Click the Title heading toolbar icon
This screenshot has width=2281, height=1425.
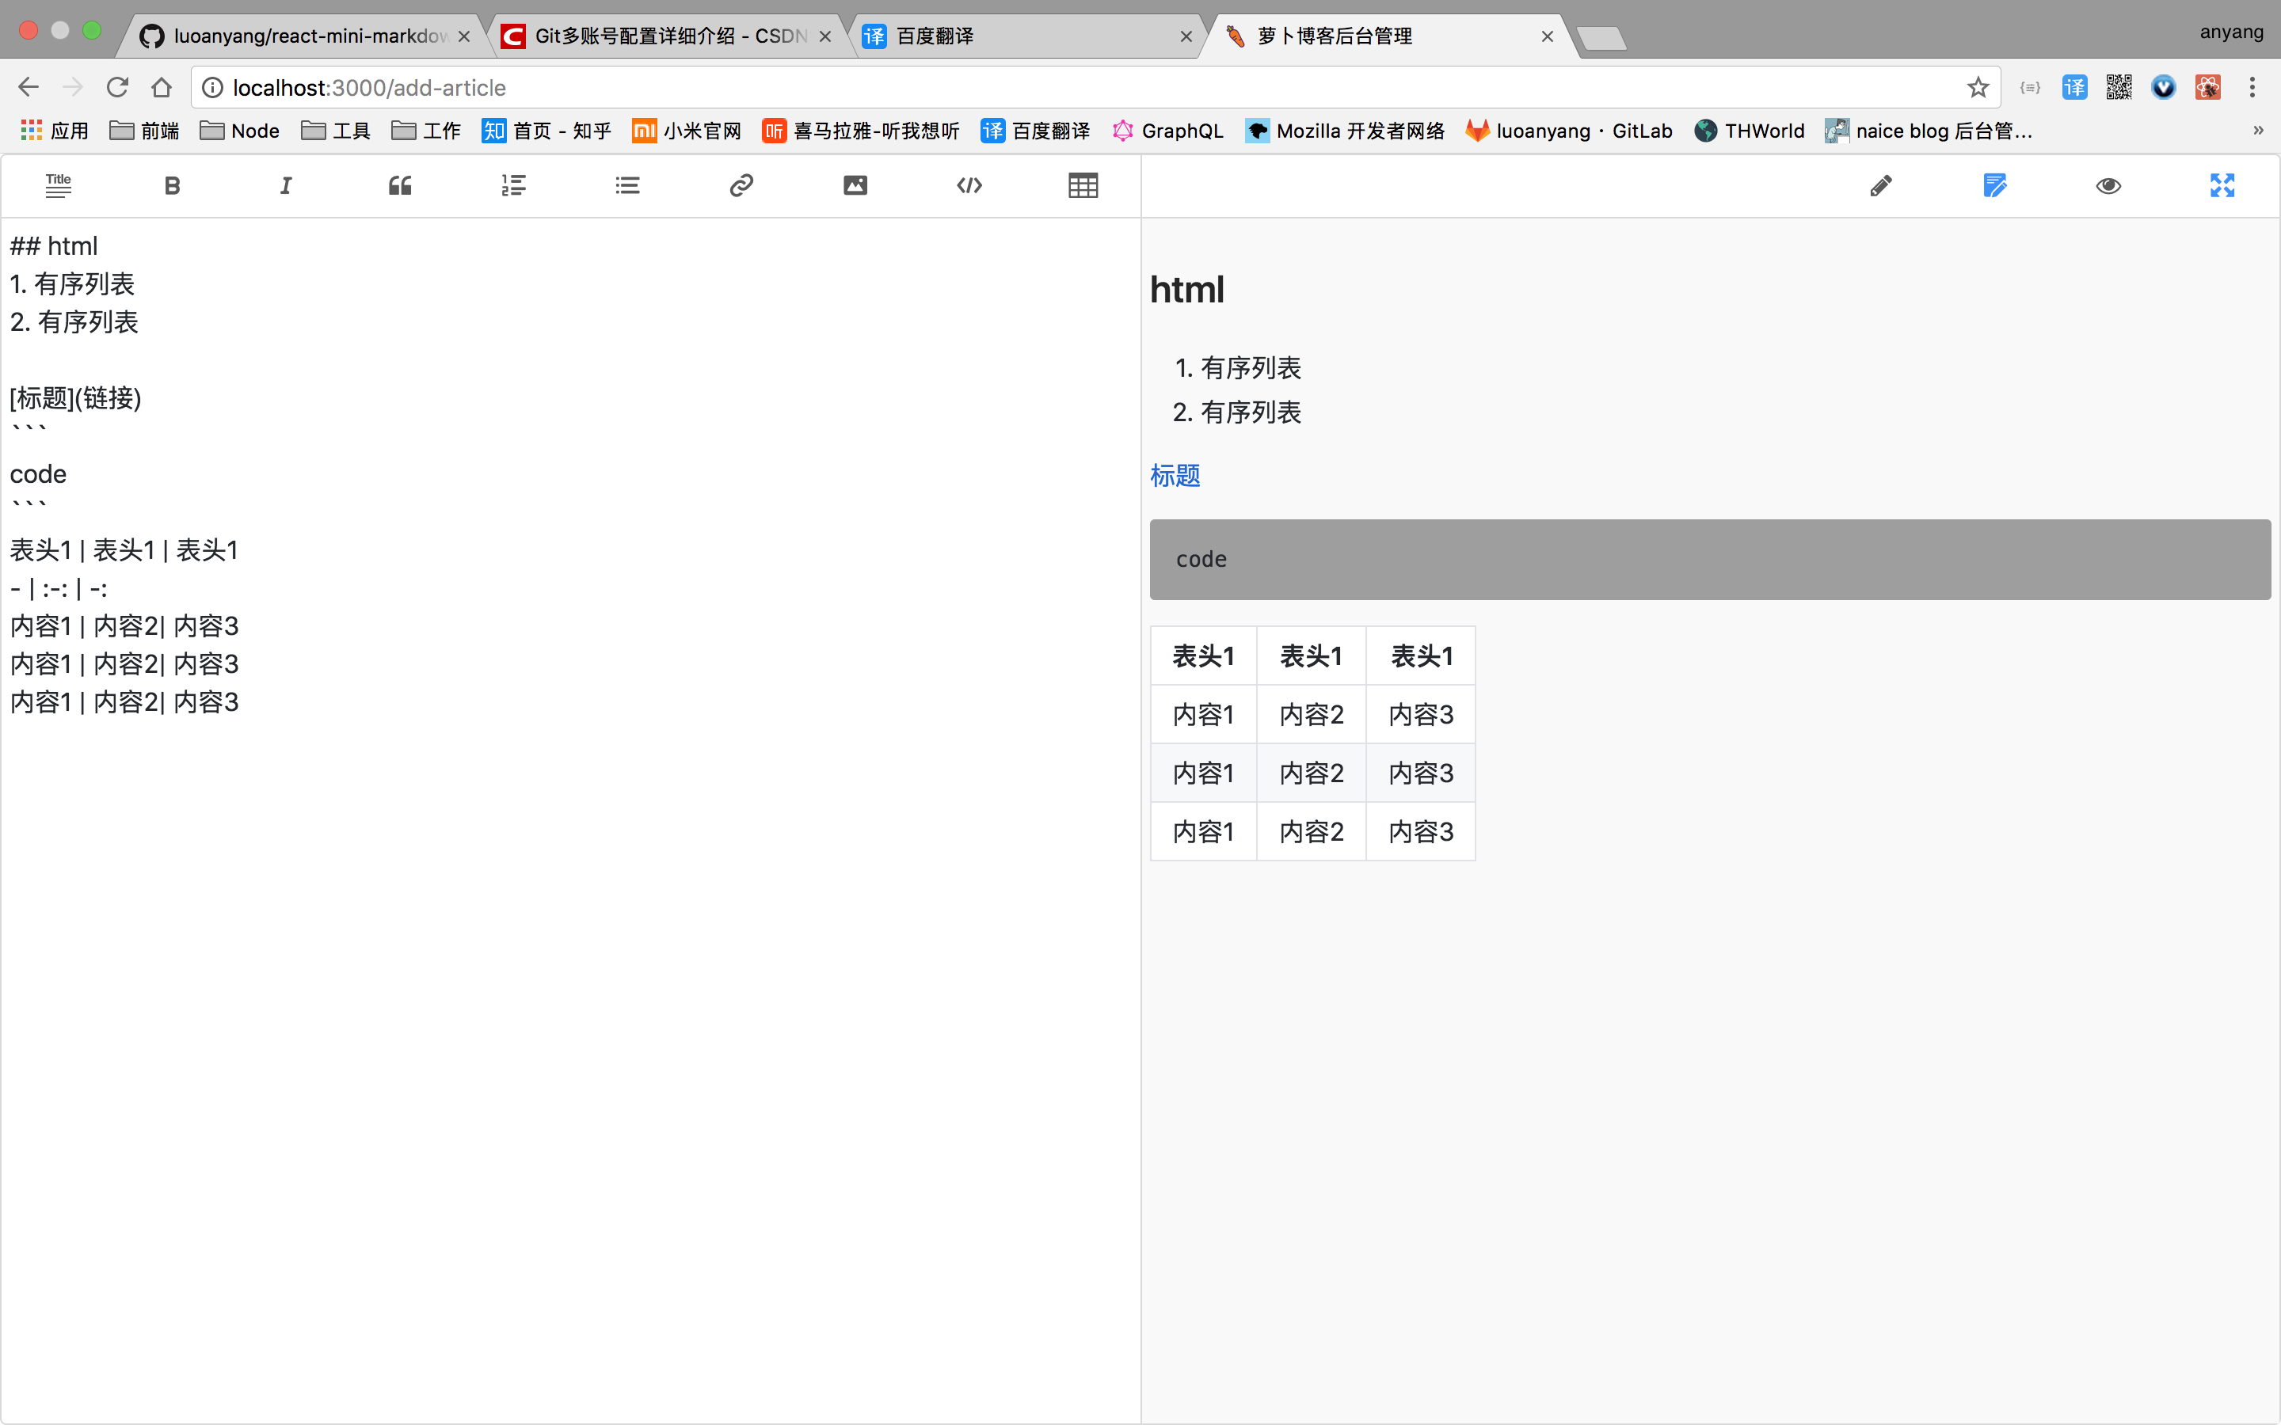pos(59,186)
